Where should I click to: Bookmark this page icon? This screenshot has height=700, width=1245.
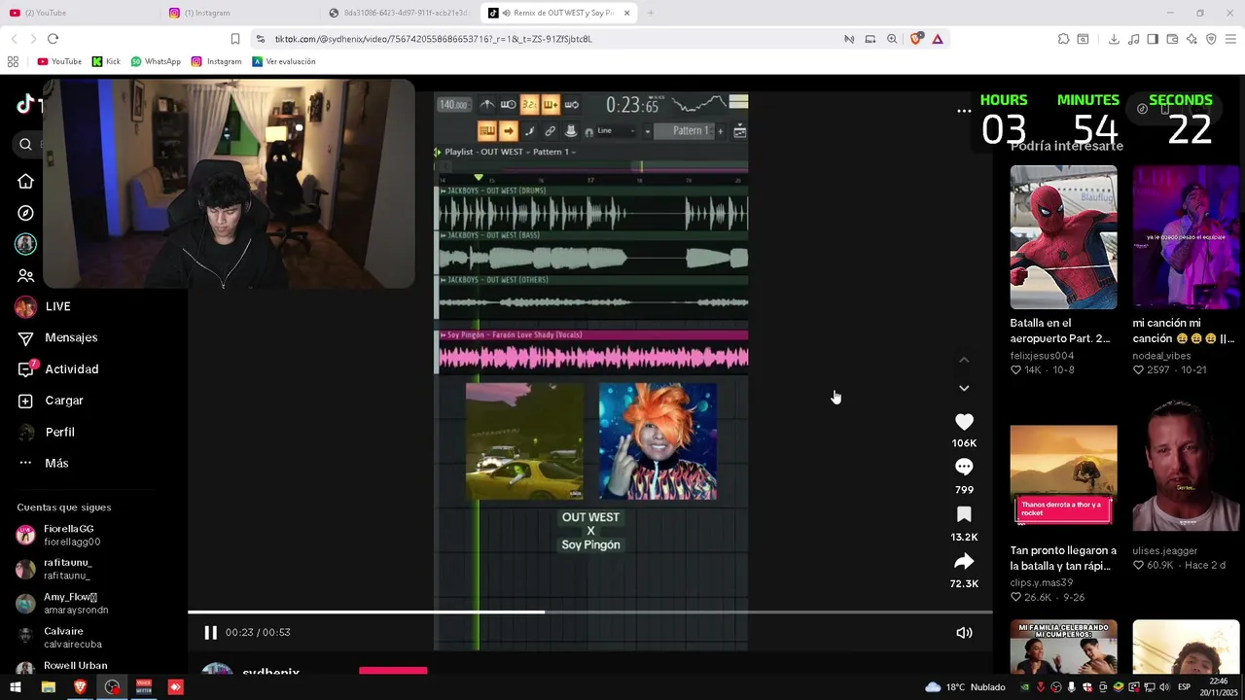[x=235, y=39]
